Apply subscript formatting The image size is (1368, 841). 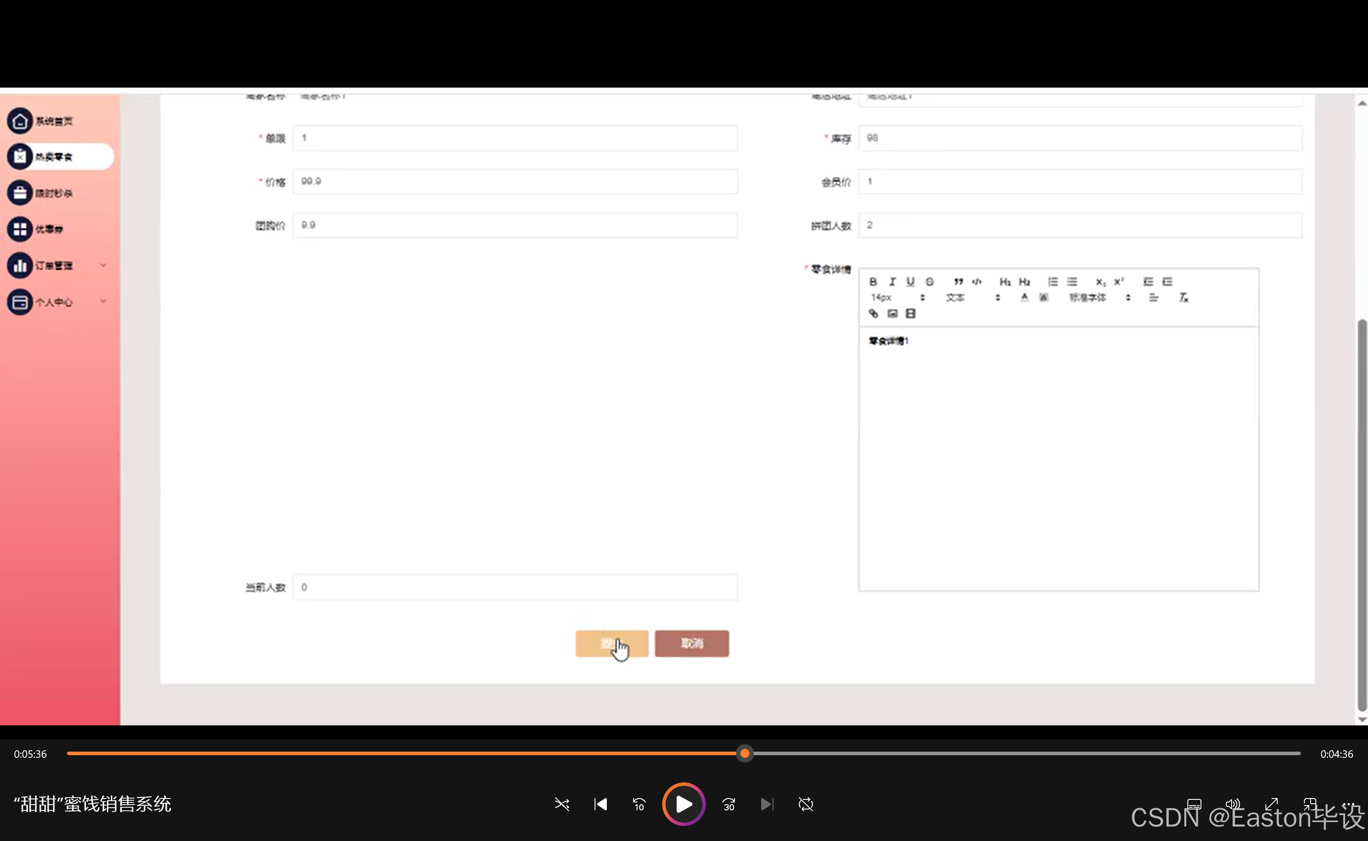click(1100, 282)
